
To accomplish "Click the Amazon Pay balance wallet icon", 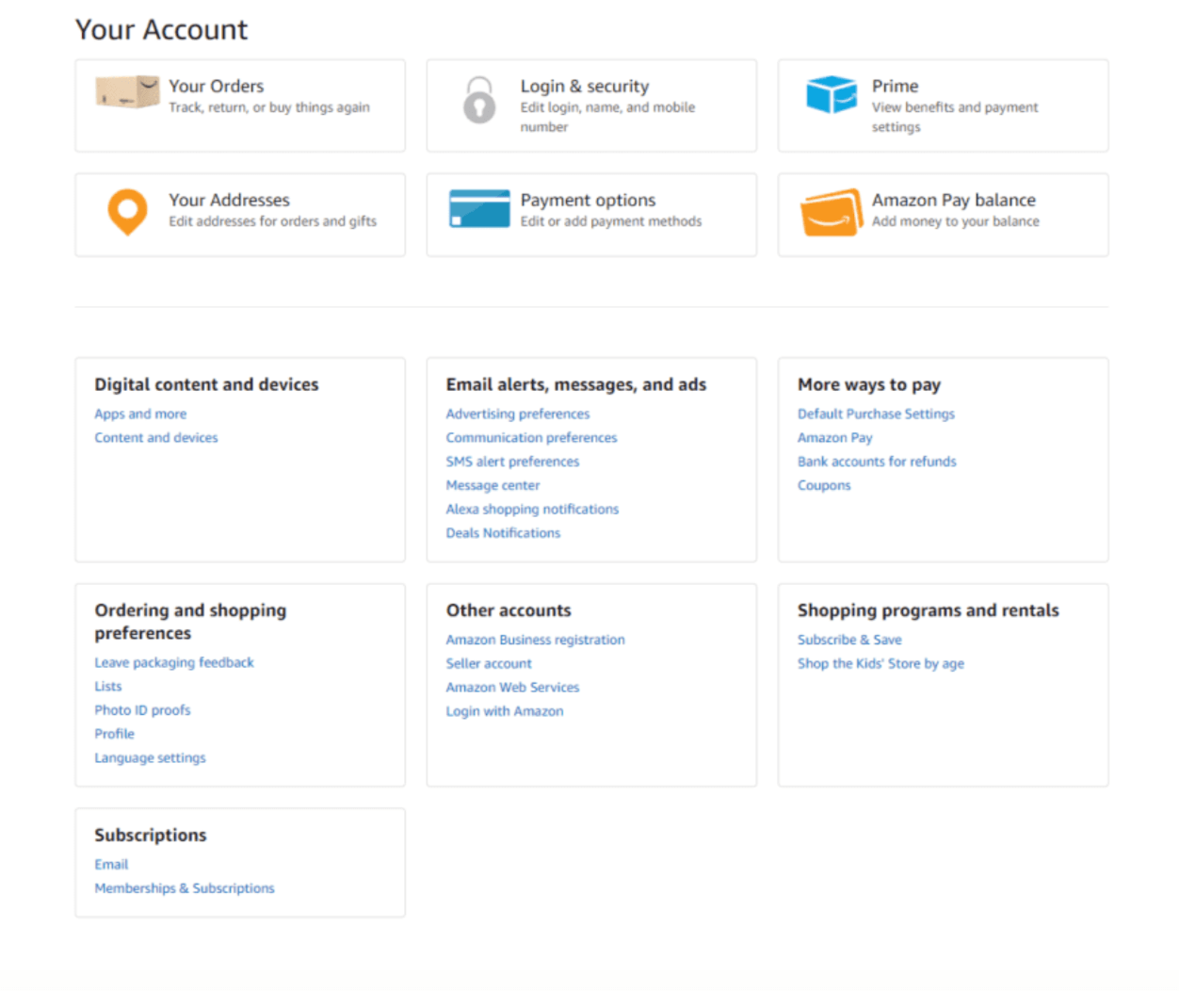I will tap(831, 214).
